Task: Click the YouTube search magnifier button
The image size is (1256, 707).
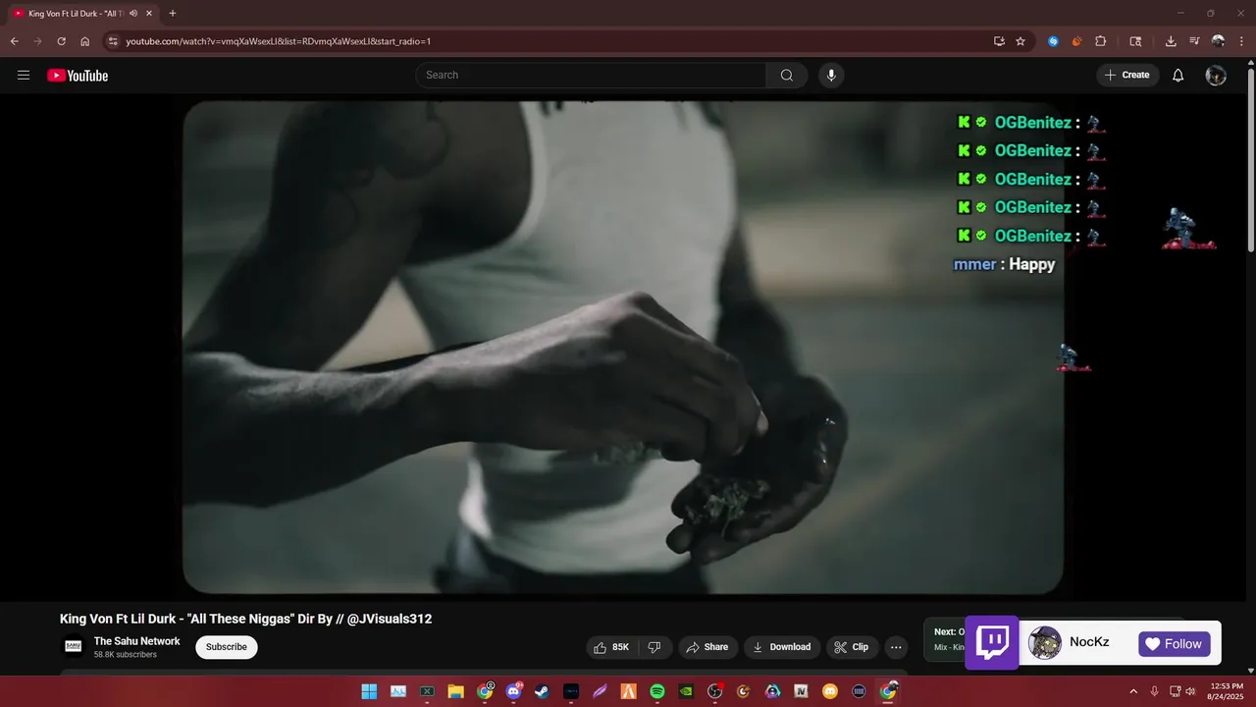Action: coord(787,76)
